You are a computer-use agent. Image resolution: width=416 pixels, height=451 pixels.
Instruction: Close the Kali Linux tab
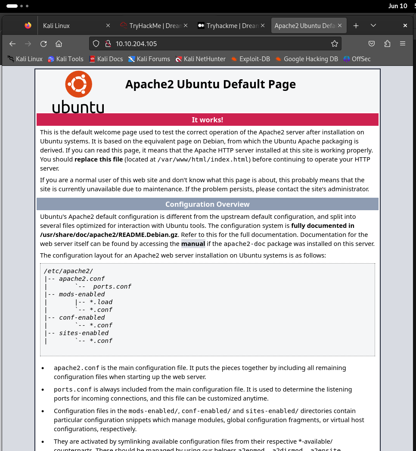pyautogui.click(x=108, y=25)
